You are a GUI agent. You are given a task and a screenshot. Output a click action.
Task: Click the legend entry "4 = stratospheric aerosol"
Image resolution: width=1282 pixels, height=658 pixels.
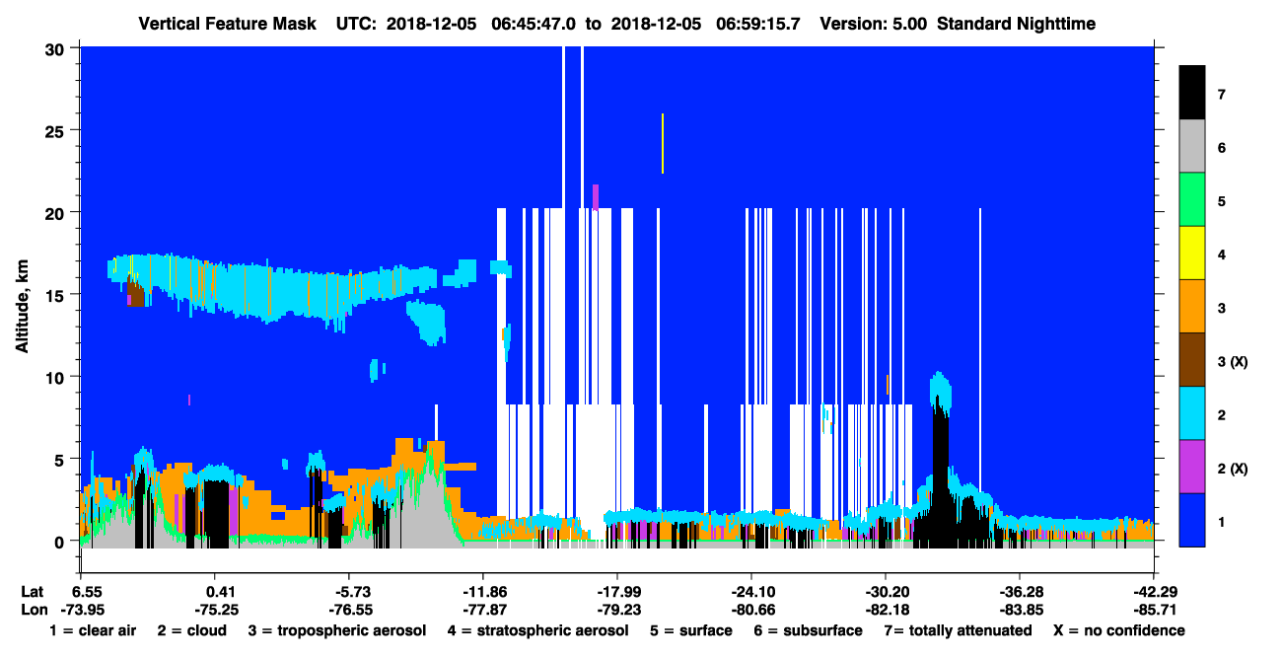[x=537, y=630]
